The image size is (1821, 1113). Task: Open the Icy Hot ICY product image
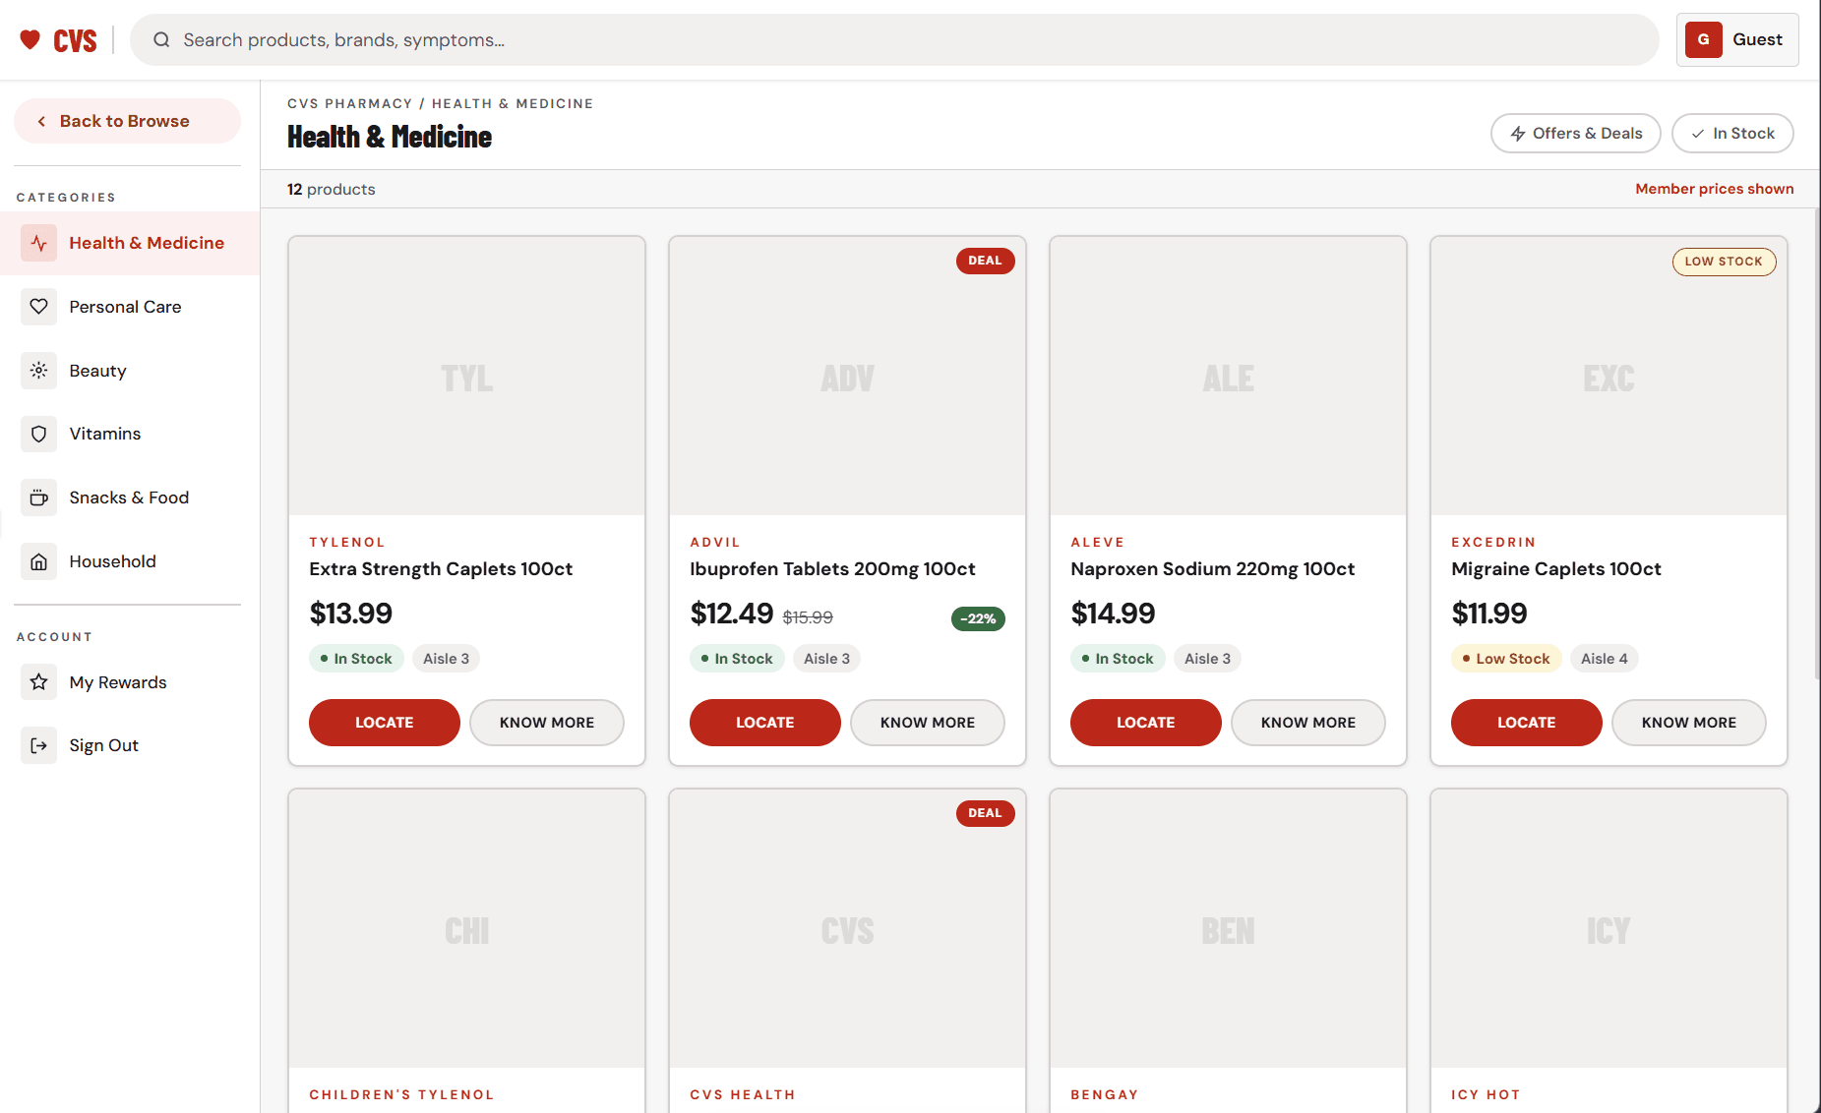pyautogui.click(x=1609, y=929)
